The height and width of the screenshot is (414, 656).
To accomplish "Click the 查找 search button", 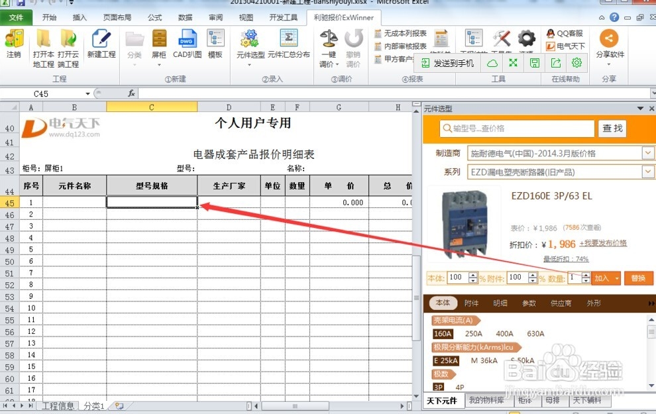I will tap(612, 129).
